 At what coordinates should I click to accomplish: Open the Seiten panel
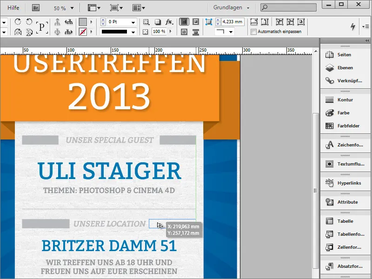click(x=345, y=55)
